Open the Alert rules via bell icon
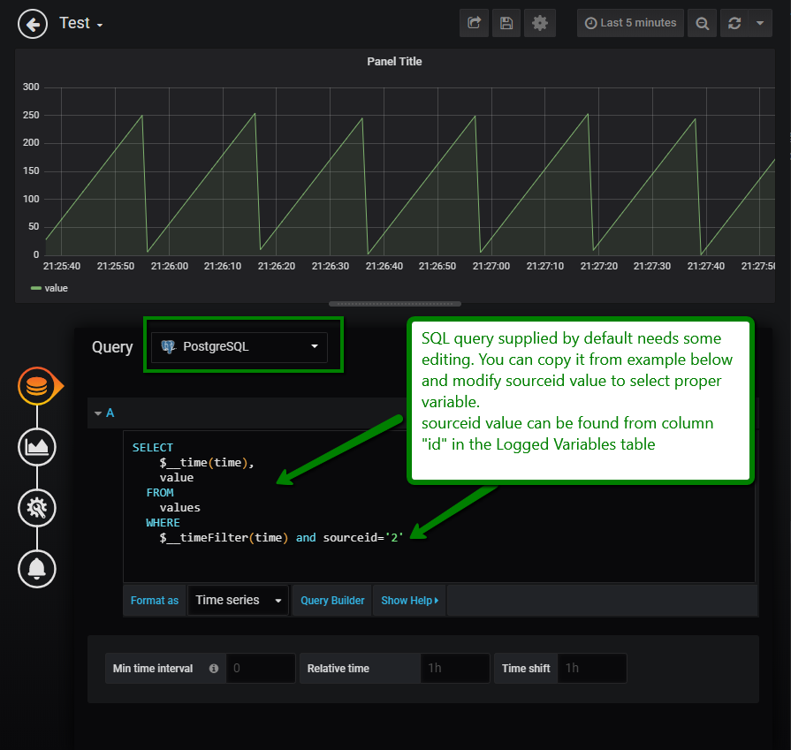791x750 pixels. pos(36,569)
